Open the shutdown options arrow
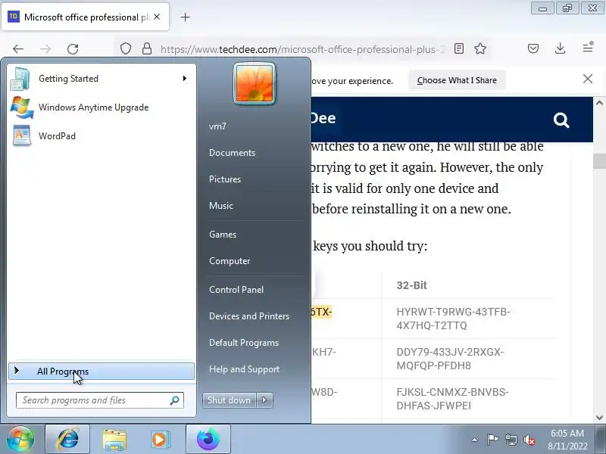The width and height of the screenshot is (606, 454). click(x=264, y=400)
